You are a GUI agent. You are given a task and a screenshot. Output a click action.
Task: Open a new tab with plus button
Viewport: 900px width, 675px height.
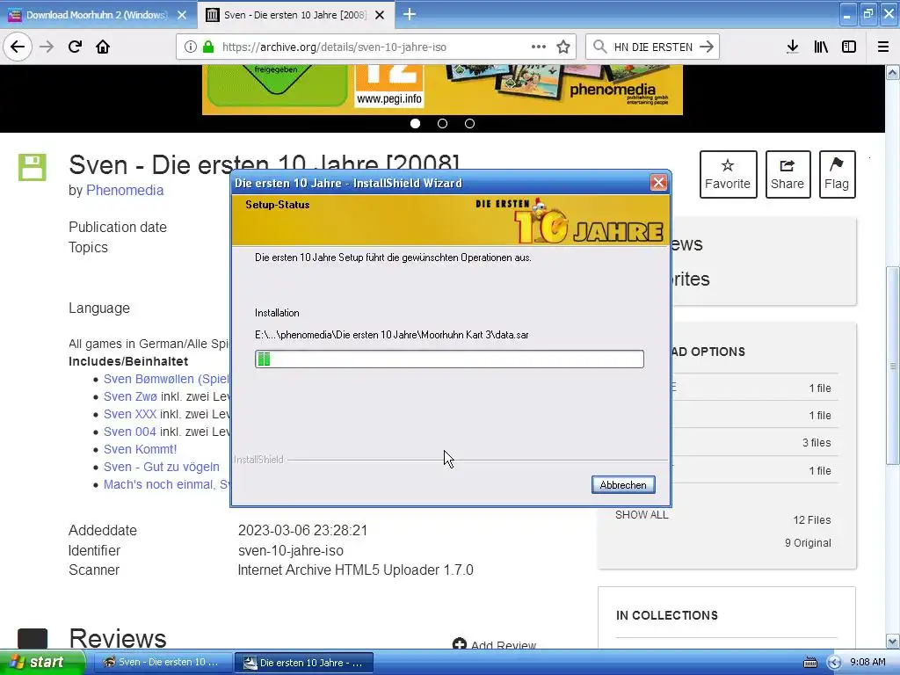pyautogui.click(x=410, y=14)
